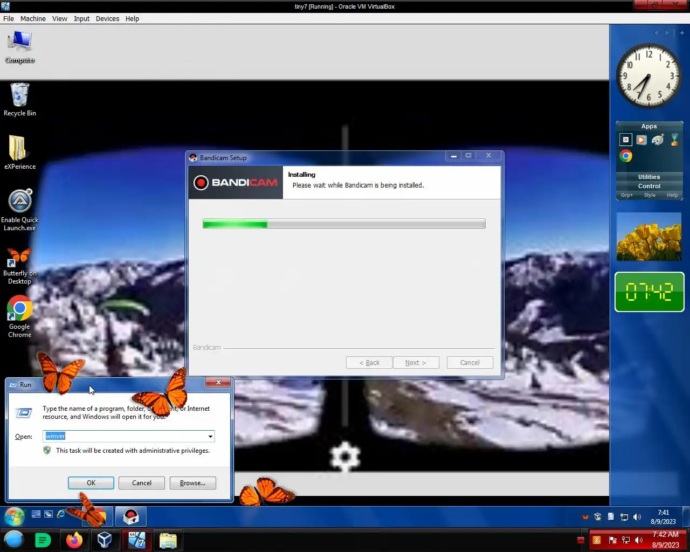690x552 pixels.
Task: Click host Java update tray icon
Action: click(597, 540)
